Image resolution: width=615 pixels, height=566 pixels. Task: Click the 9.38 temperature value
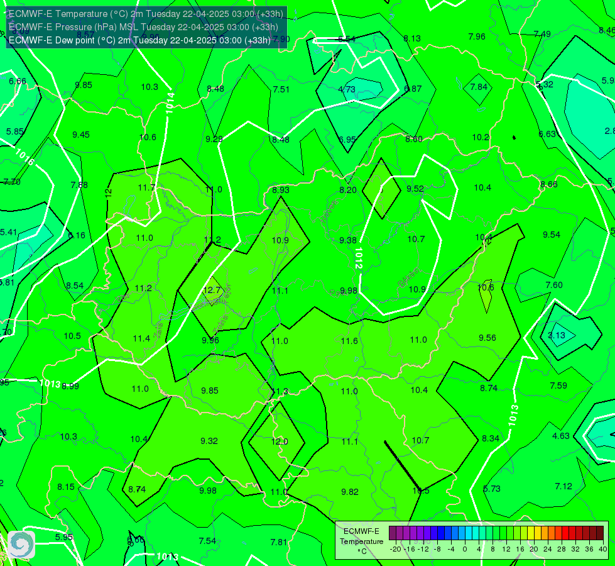[348, 240]
